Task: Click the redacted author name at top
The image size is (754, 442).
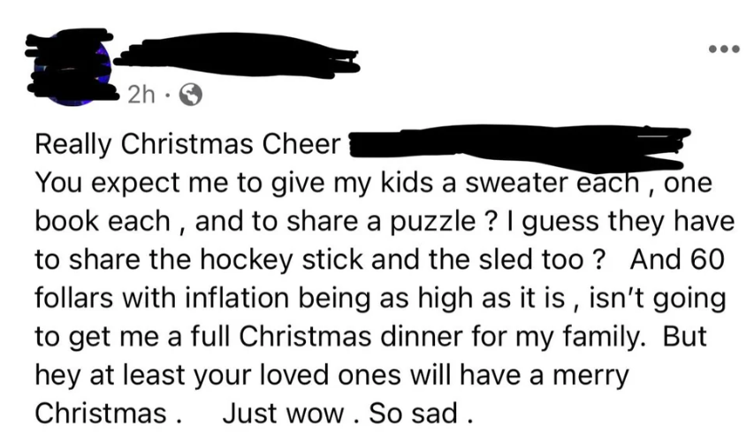Action: (237, 55)
